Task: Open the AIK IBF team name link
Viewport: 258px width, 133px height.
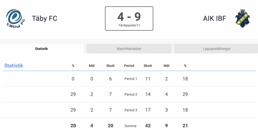Action: coord(215,18)
